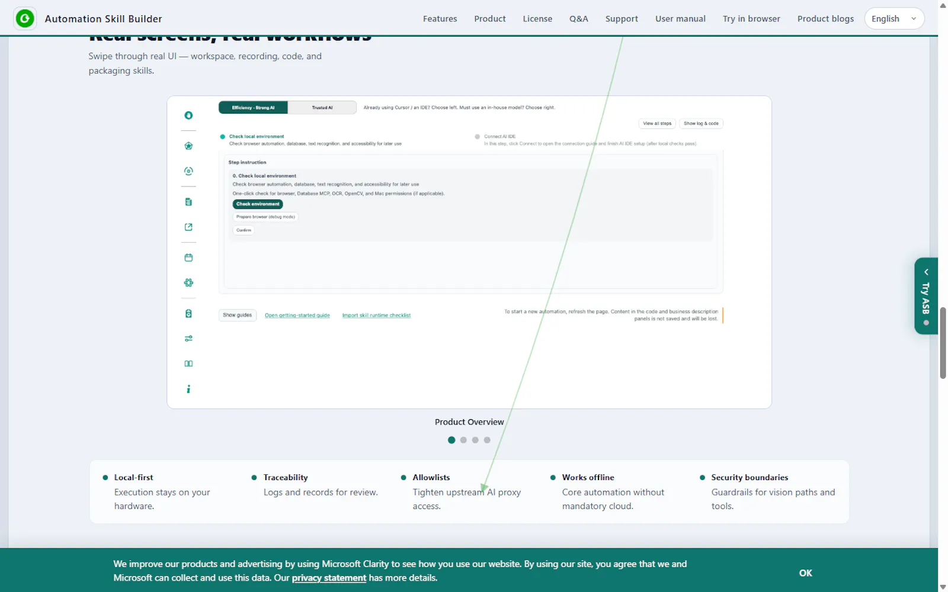Viewport: 948px width, 592px height.
Task: Click the Automation Skill Builder title text
Action: point(103,19)
